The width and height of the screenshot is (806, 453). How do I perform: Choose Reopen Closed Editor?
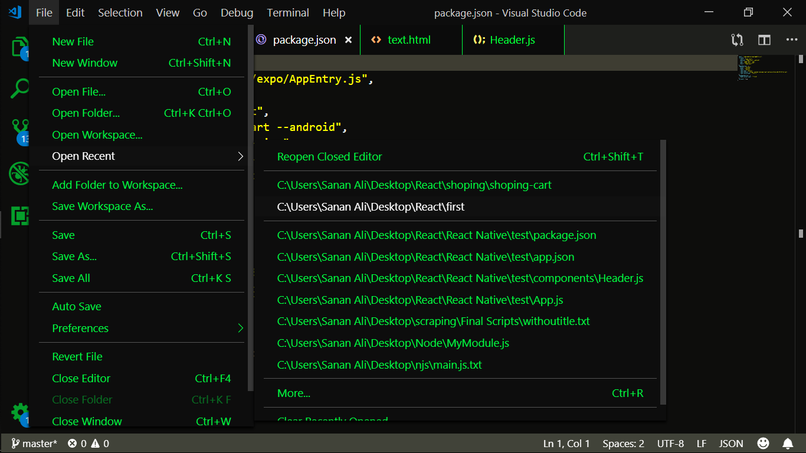click(x=460, y=157)
